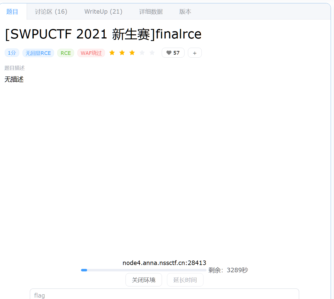
Task: Select the 无回显RCE tag
Action: tap(38, 53)
